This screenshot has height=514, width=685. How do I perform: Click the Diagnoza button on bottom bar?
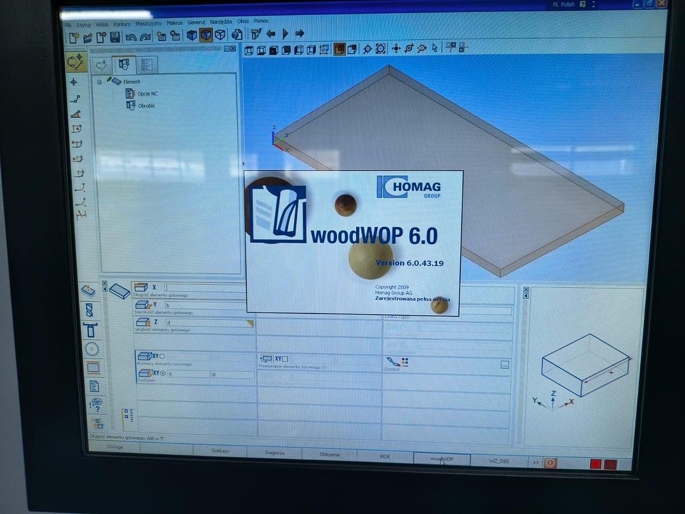[275, 452]
